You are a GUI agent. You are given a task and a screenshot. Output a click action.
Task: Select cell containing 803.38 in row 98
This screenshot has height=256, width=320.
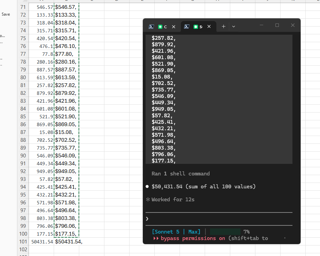(41, 218)
